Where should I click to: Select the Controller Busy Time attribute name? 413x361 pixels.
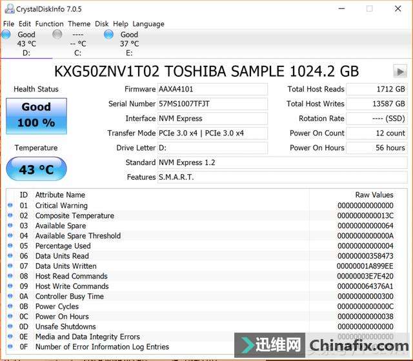70,297
